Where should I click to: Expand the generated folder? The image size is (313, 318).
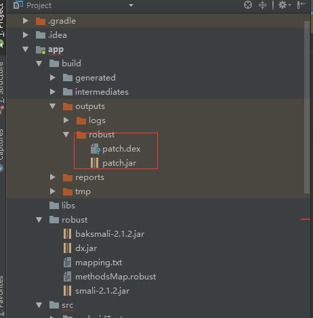(x=53, y=78)
